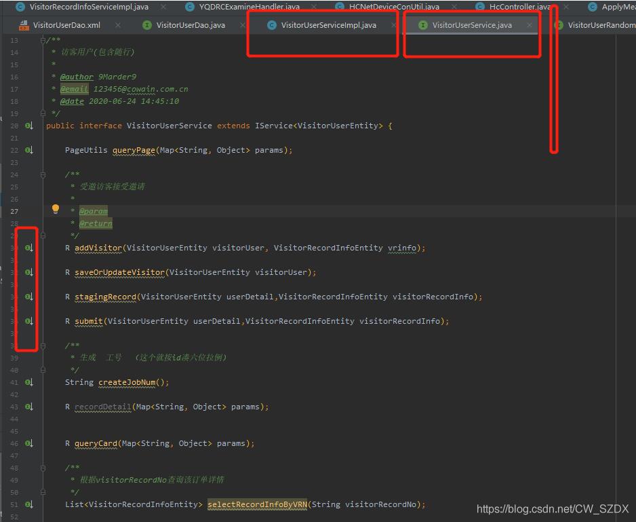Image resolution: width=636 pixels, height=522 pixels.
Task: Click the gutter icon next to submit method
Action: coord(28,321)
